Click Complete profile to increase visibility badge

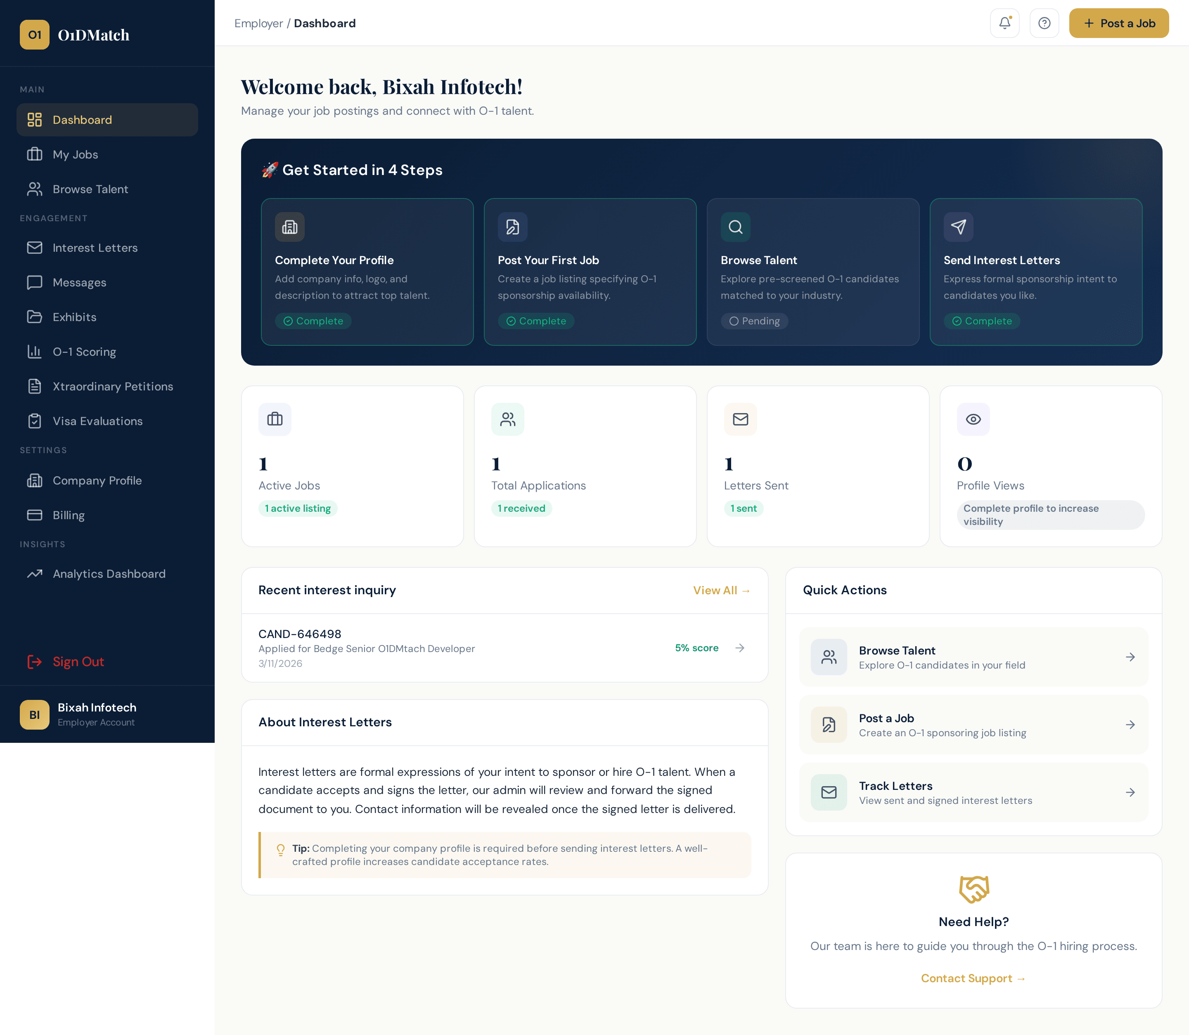click(1051, 515)
